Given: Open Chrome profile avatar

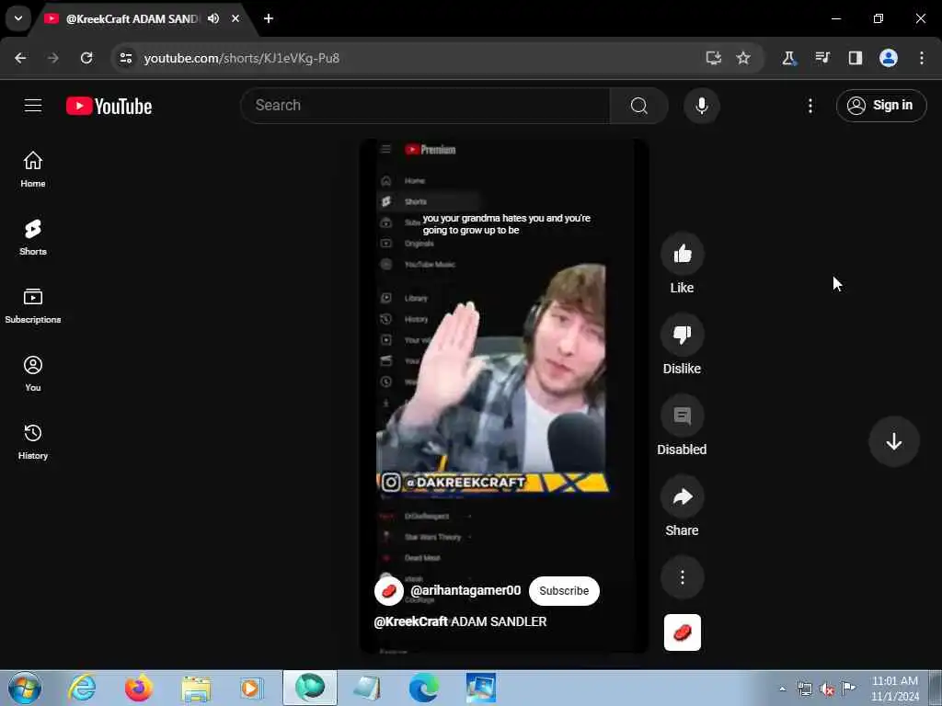Looking at the screenshot, I should [x=889, y=58].
